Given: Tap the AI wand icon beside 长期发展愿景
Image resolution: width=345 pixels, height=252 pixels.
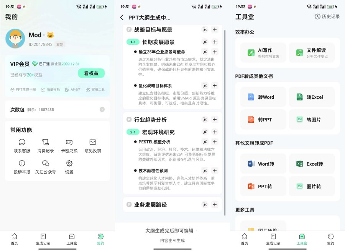Looking at the screenshot, I should point(205,42).
